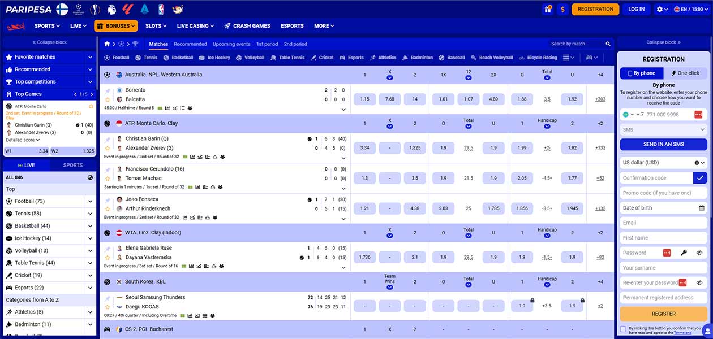713x339 pixels.
Task: Switch to the 1st period tab
Action: pos(267,44)
